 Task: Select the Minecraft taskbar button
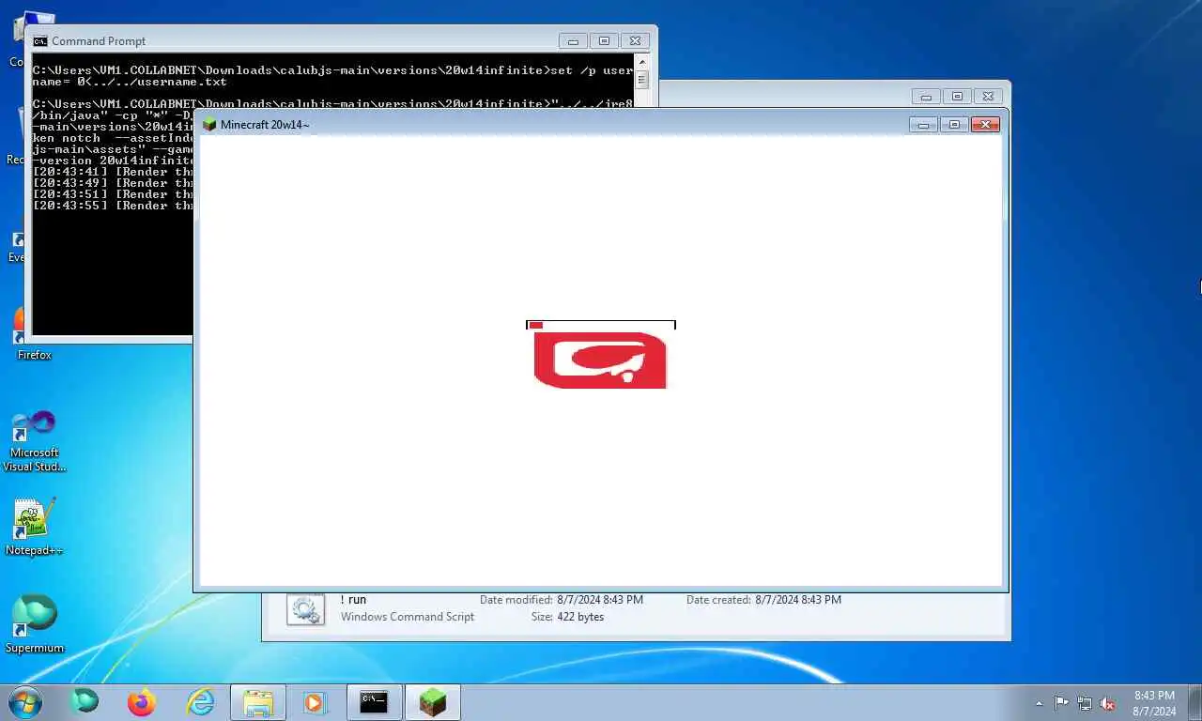[433, 702]
